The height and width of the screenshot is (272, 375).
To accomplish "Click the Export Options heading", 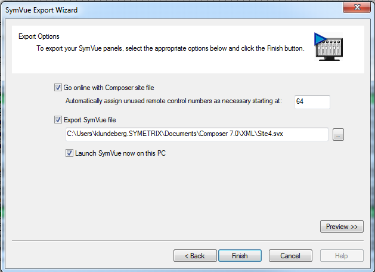I will pyautogui.click(x=39, y=36).
